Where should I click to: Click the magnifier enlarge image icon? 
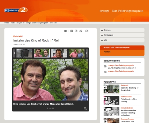coord(85,109)
